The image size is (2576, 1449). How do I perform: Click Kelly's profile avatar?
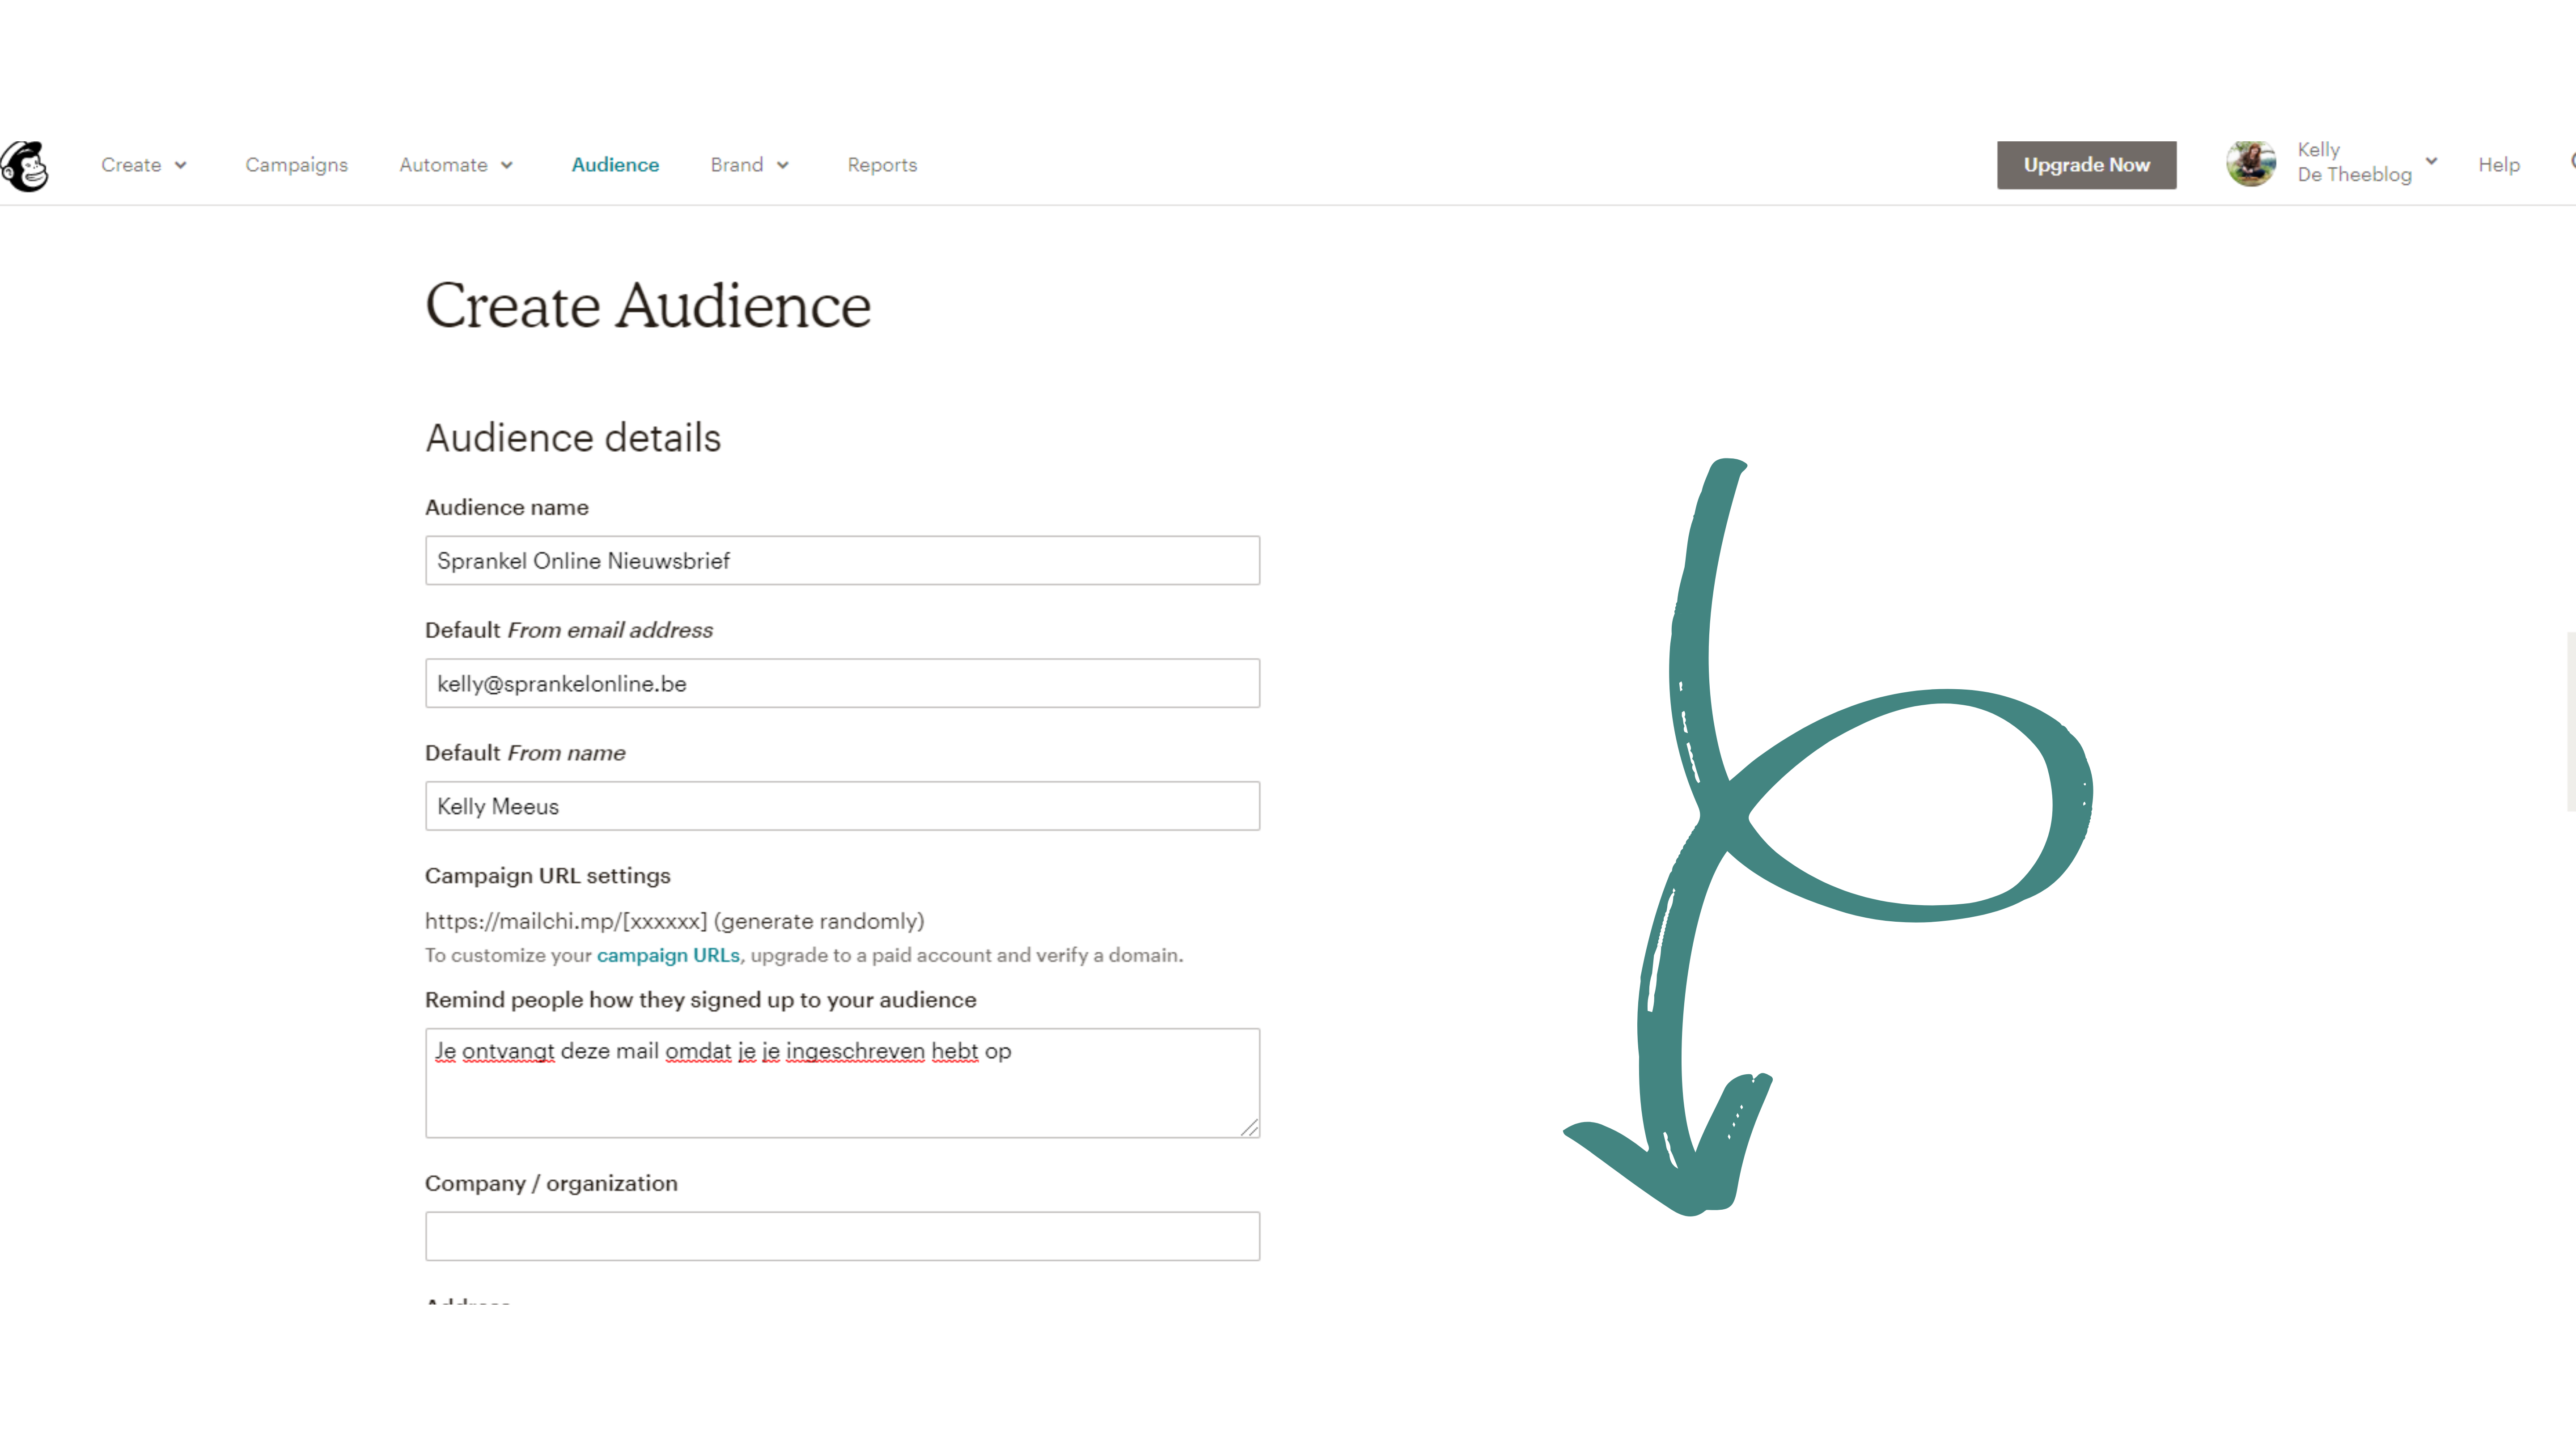click(2250, 163)
